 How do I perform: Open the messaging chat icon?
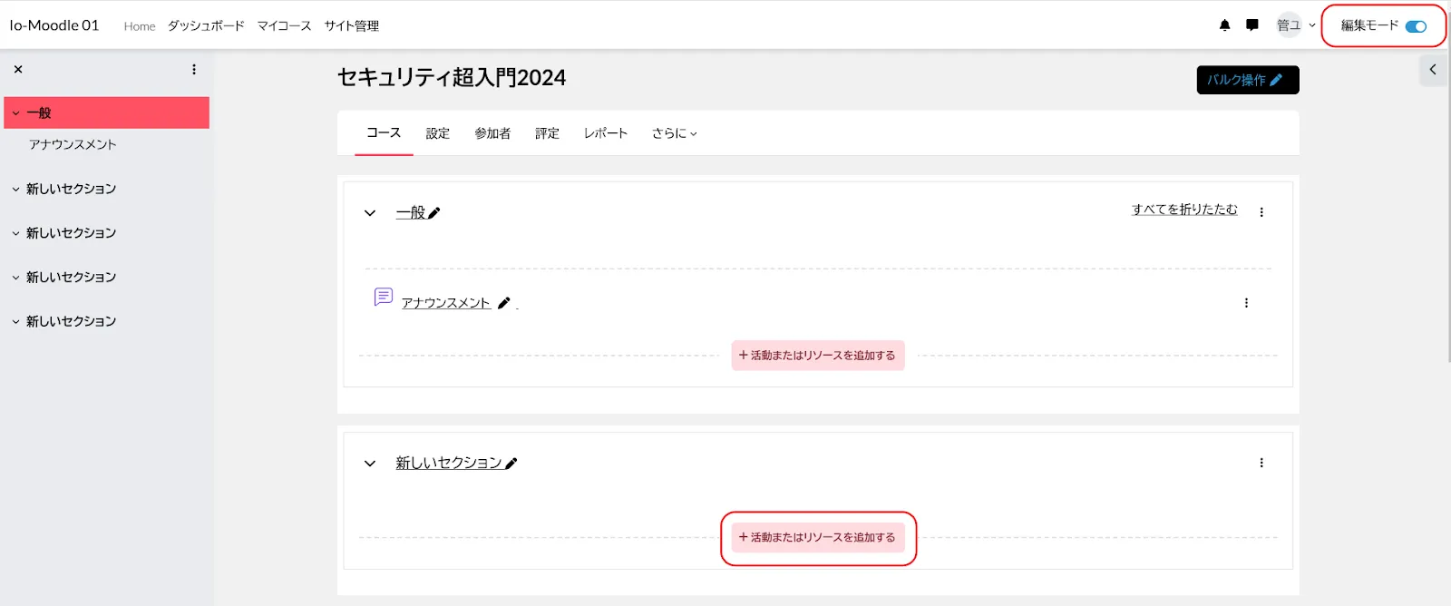1251,25
